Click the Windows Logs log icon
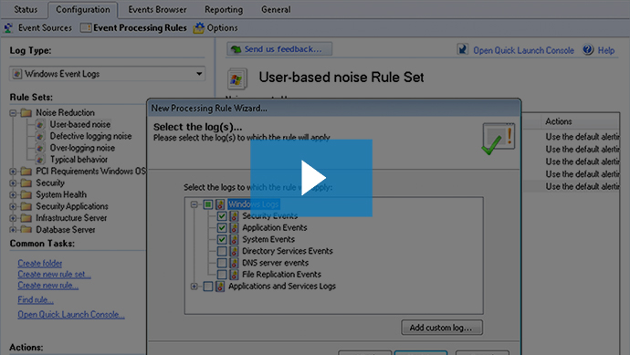 (x=220, y=204)
